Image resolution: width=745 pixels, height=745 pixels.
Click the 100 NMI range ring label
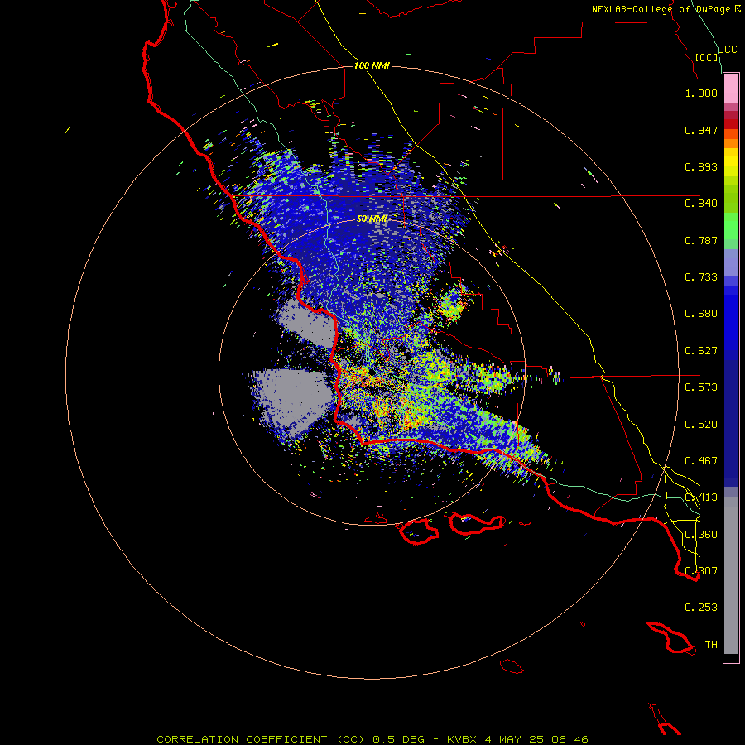point(372,65)
